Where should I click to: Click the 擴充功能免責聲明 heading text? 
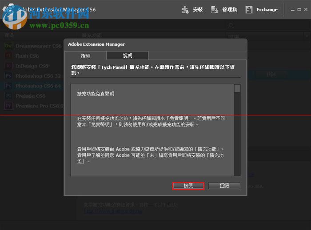pyautogui.click(x=96, y=94)
